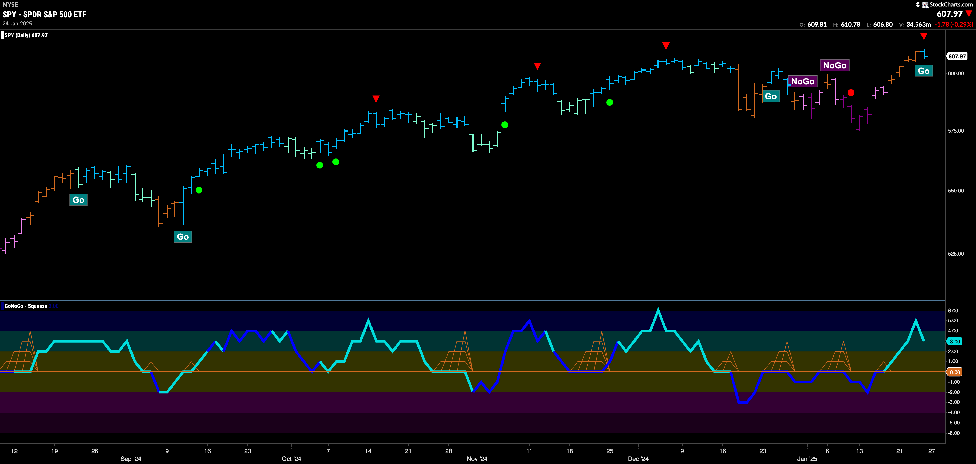
Task: Click the green dot under the November 6 bar
Action: pyautogui.click(x=505, y=125)
